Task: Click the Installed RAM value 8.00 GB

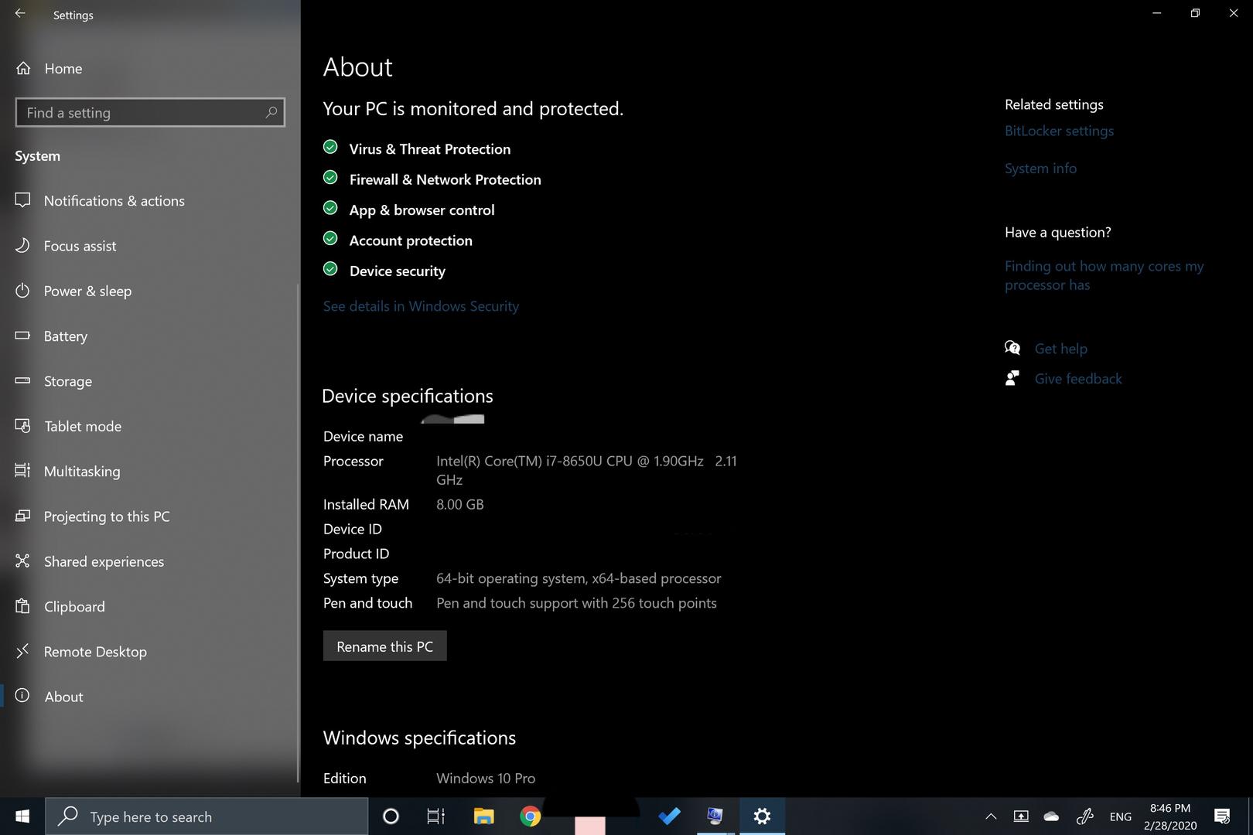Action: point(460,505)
